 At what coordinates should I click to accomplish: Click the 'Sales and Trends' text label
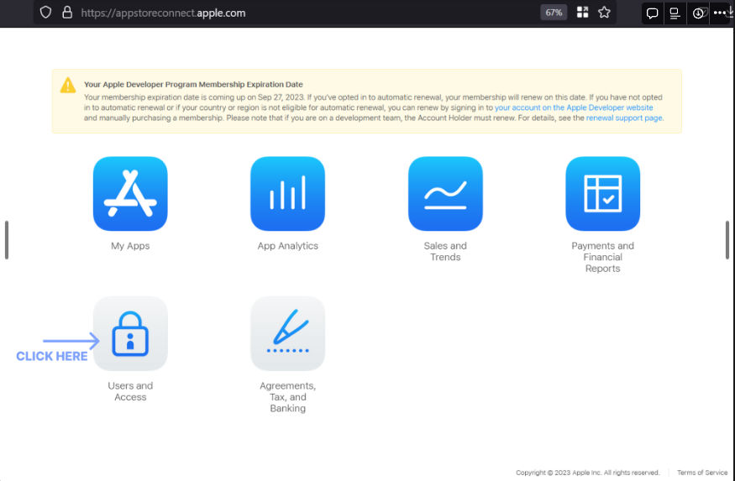(445, 252)
